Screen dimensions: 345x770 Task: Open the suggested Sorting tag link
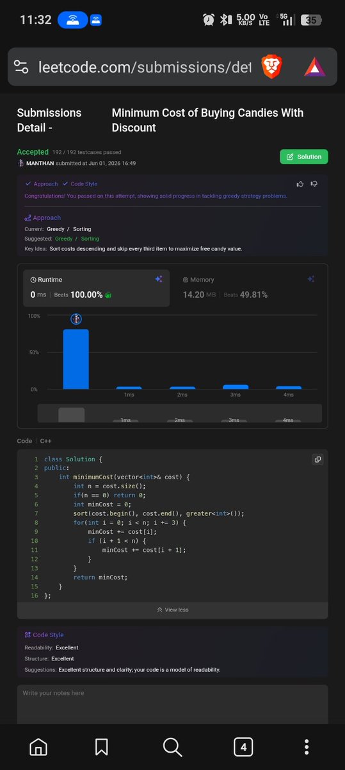90,239
